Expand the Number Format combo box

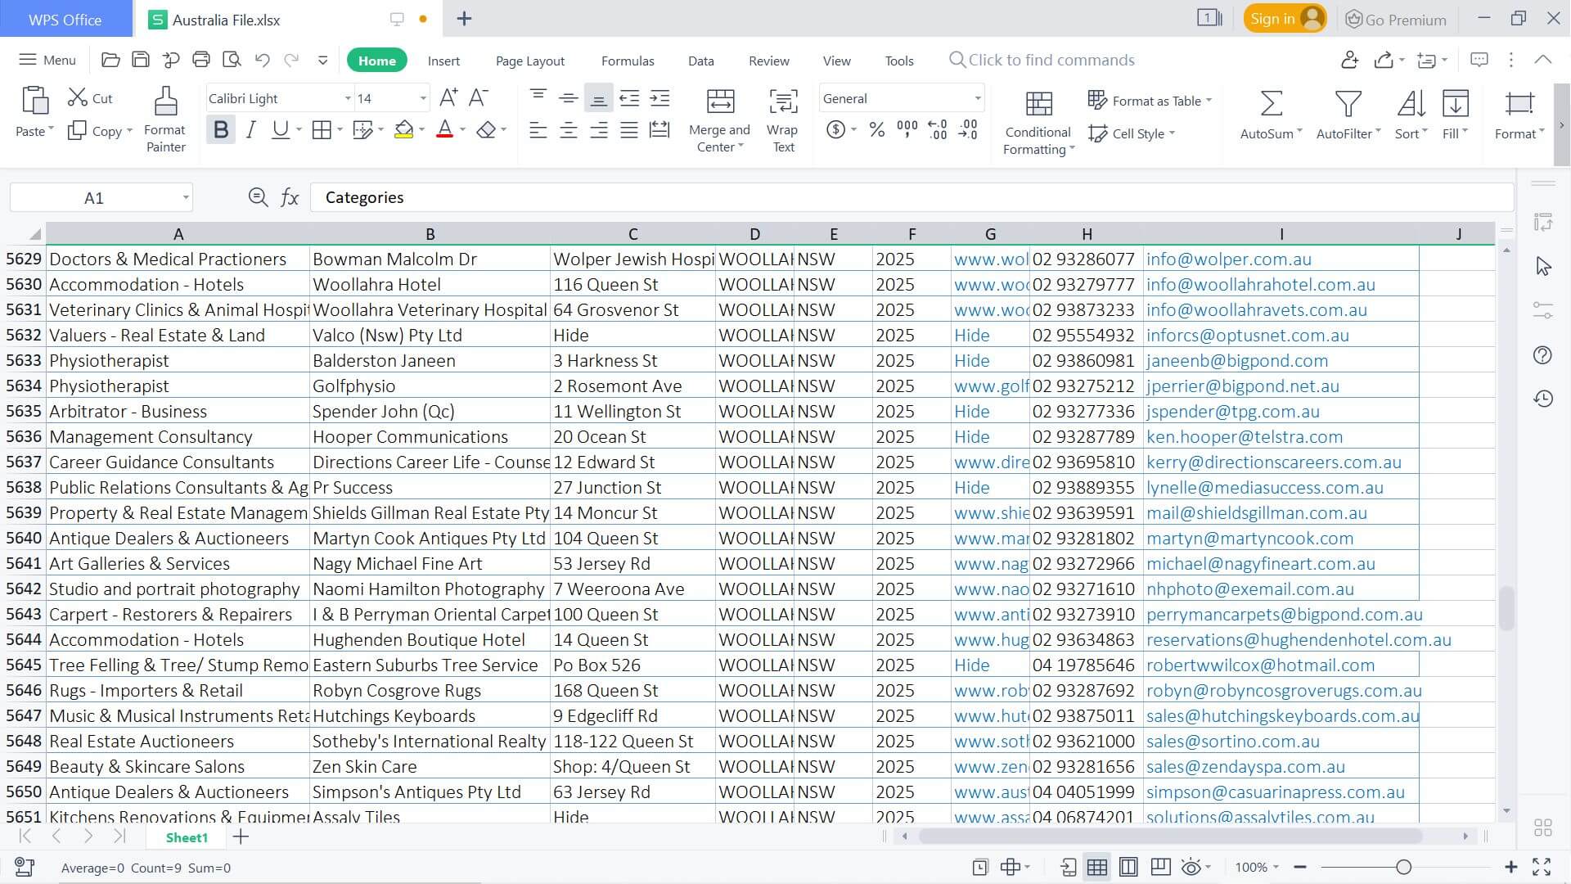[977, 97]
